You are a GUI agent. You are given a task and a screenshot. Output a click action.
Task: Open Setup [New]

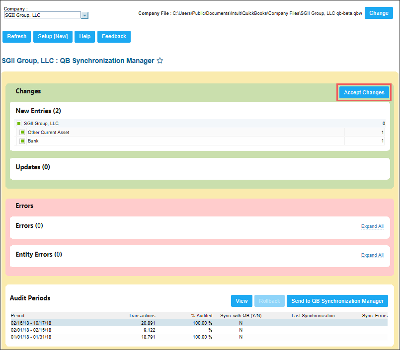click(x=53, y=36)
